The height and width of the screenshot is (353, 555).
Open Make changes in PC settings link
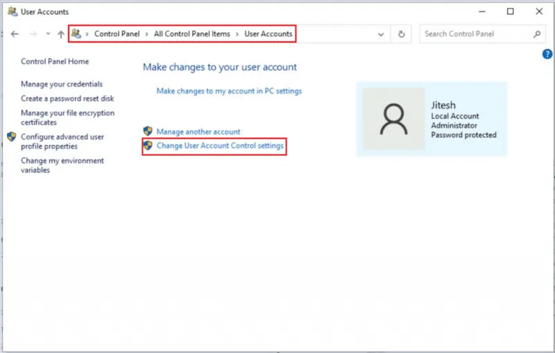[x=229, y=91]
